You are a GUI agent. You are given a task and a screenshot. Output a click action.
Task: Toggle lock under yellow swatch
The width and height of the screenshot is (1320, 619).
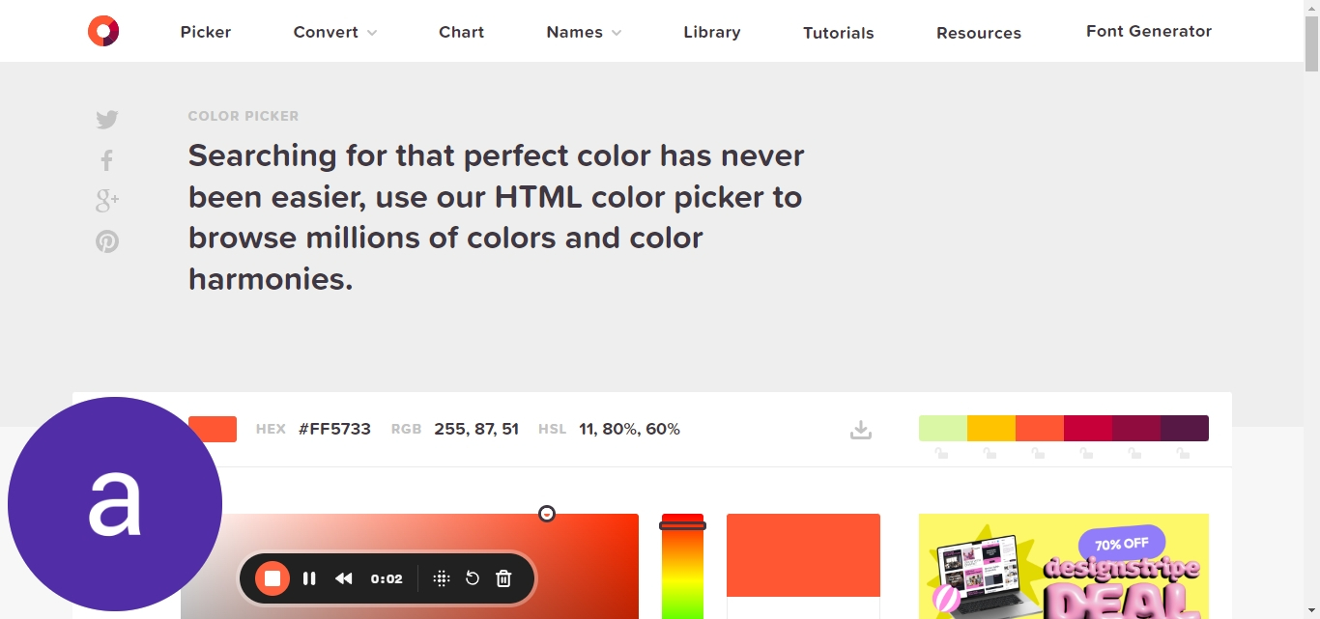990,453
